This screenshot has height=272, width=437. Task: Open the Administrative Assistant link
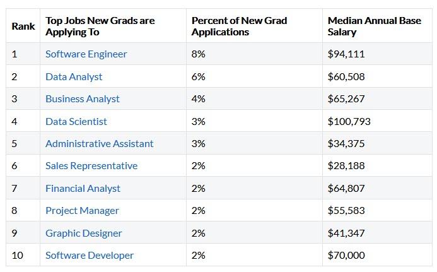point(99,144)
